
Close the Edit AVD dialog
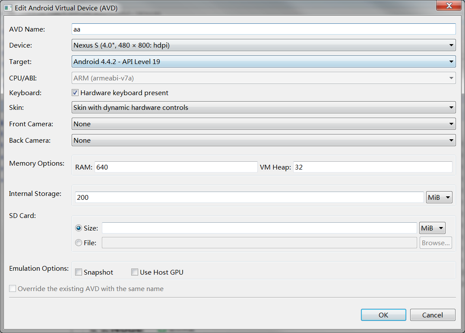(x=449, y=5)
